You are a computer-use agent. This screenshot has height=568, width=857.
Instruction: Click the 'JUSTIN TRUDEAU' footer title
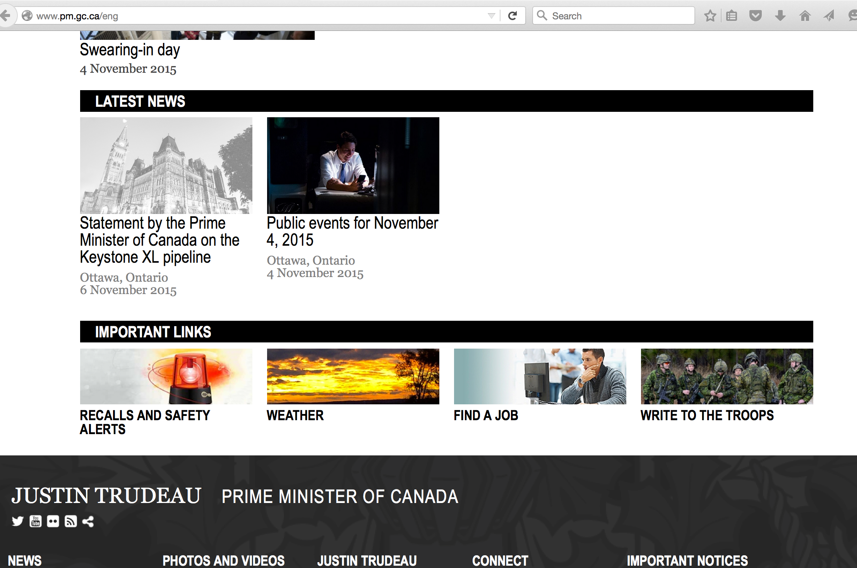click(x=106, y=496)
